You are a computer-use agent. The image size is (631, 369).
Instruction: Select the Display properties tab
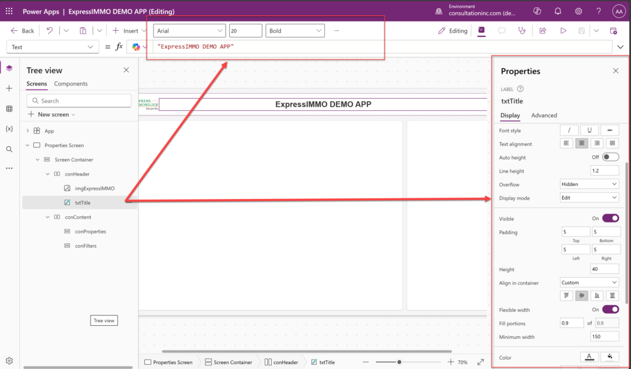[x=510, y=115]
